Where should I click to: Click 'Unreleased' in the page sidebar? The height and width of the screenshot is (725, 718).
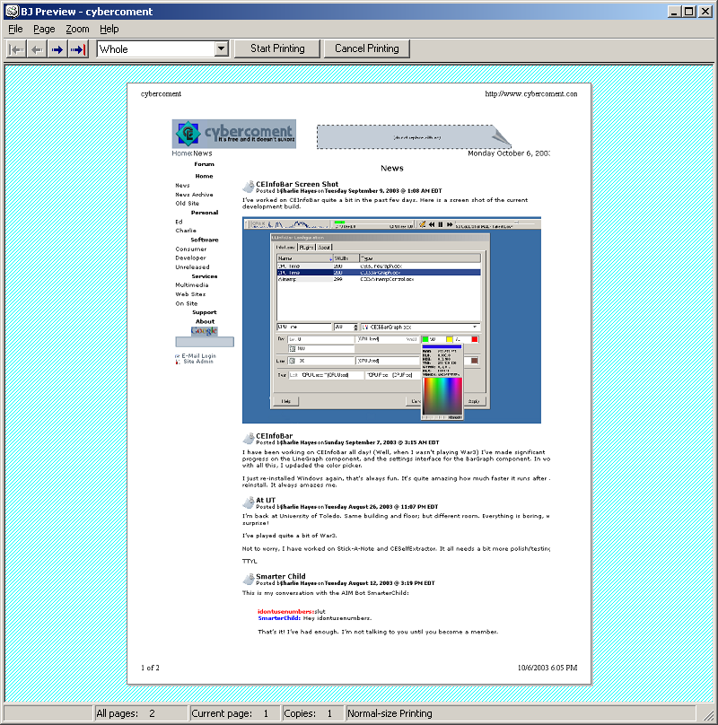click(192, 267)
